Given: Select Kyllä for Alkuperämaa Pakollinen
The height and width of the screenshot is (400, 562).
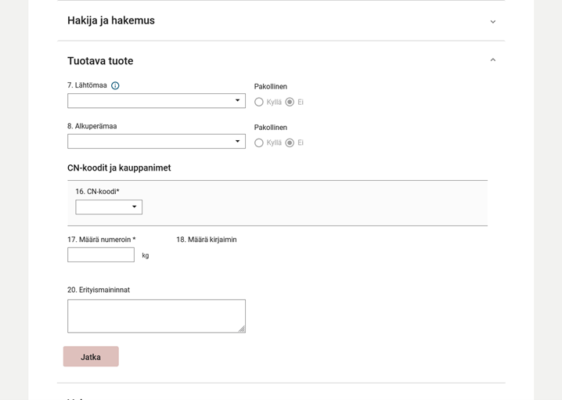Looking at the screenshot, I should pyautogui.click(x=259, y=143).
